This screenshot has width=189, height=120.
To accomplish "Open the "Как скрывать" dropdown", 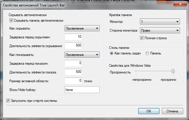I will point(82,28).
